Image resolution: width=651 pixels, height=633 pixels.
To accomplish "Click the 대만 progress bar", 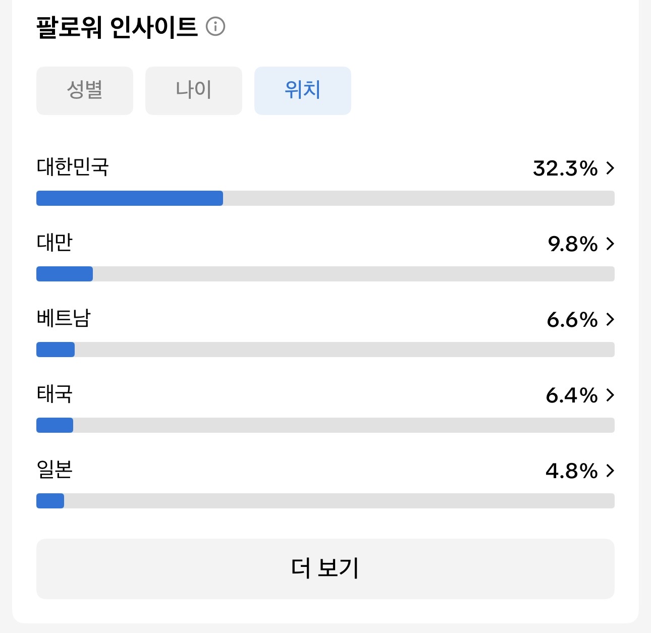I will point(325,274).
